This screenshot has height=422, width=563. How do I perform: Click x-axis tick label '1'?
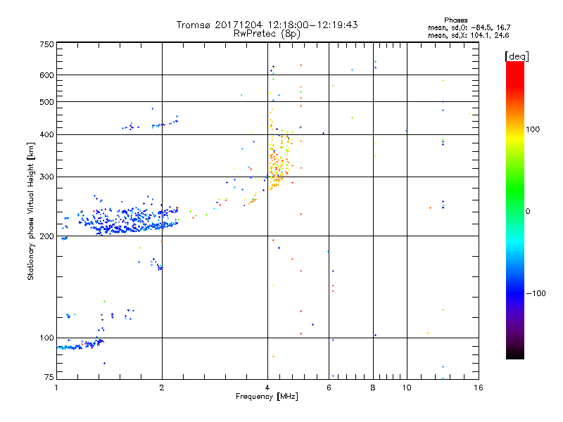tap(56, 388)
